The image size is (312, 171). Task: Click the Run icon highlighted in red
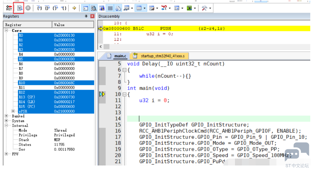point(19,8)
